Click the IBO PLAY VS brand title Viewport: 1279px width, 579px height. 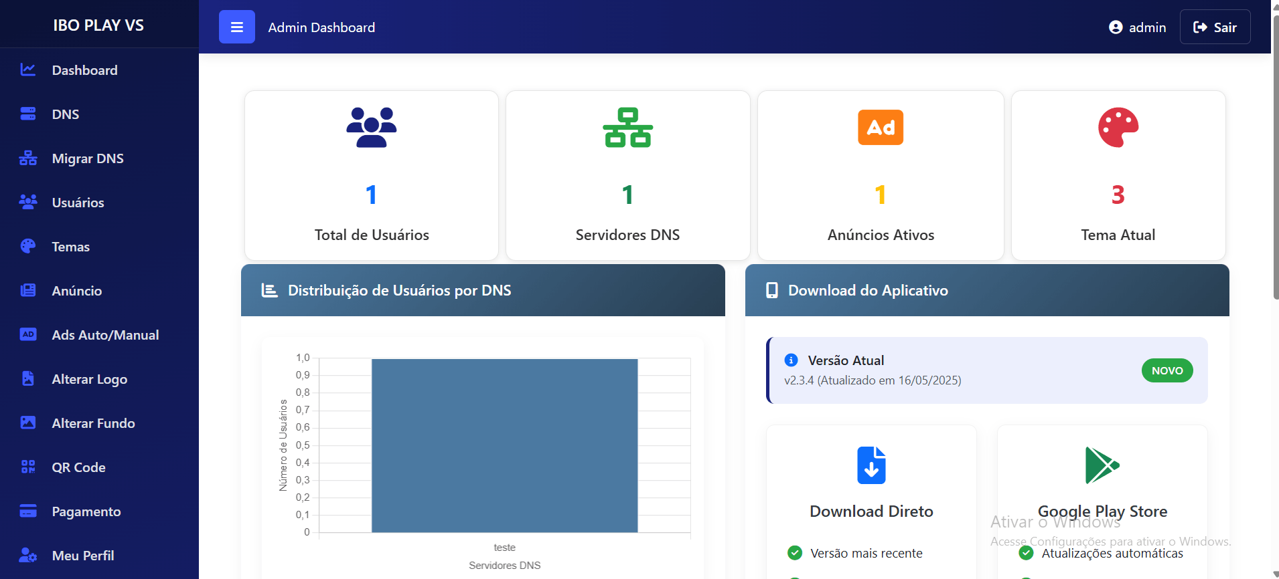point(98,25)
